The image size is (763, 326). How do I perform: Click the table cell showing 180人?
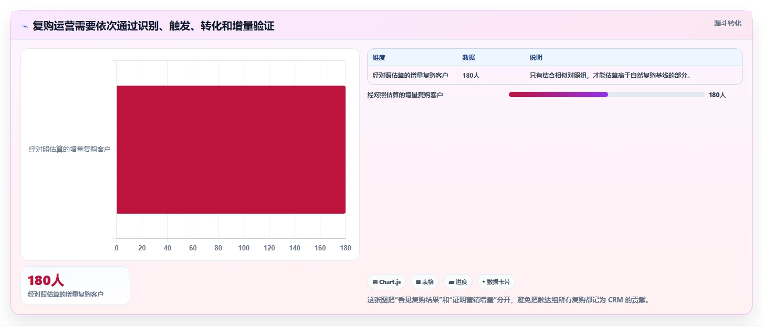coord(471,76)
